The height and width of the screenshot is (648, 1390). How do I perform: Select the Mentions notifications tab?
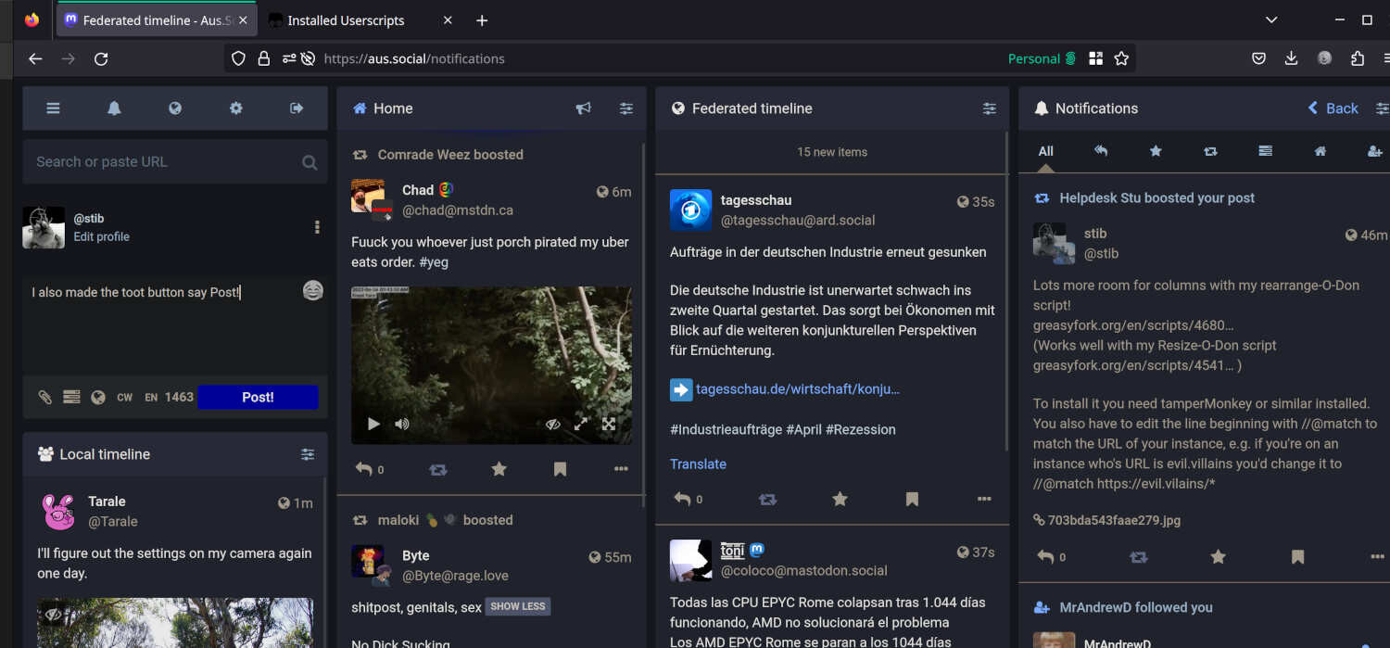[1101, 151]
